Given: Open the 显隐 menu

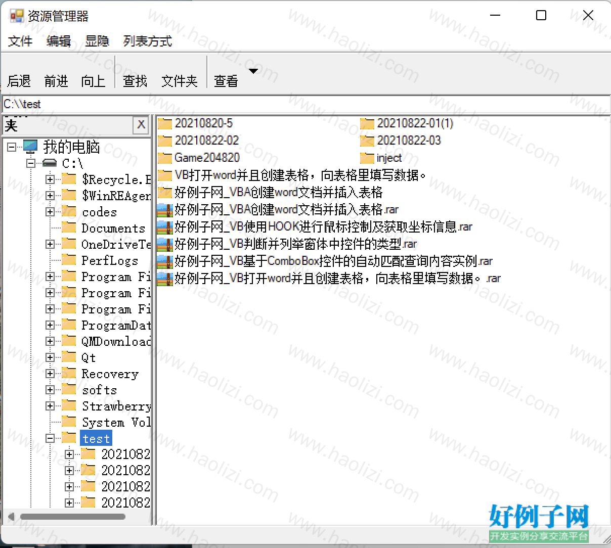Looking at the screenshot, I should (x=97, y=41).
